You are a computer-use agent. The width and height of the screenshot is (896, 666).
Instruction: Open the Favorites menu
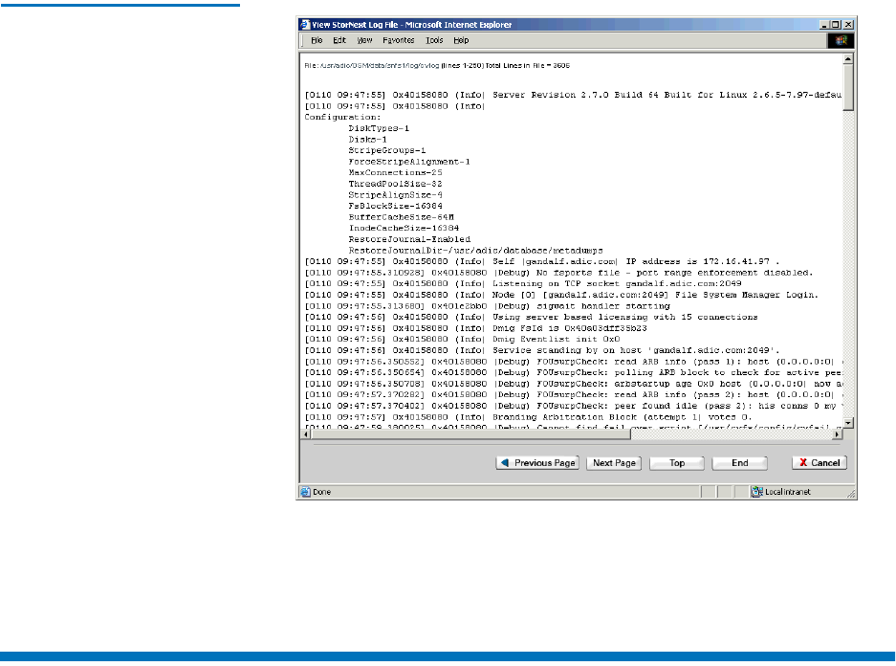coord(399,40)
